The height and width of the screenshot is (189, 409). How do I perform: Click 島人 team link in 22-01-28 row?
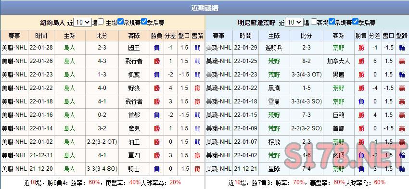coord(70,48)
